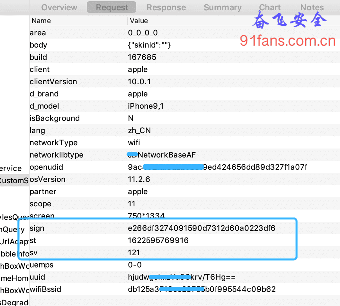Switch to the Chart tab
Screen dimensions: 340x306
click(x=270, y=7)
